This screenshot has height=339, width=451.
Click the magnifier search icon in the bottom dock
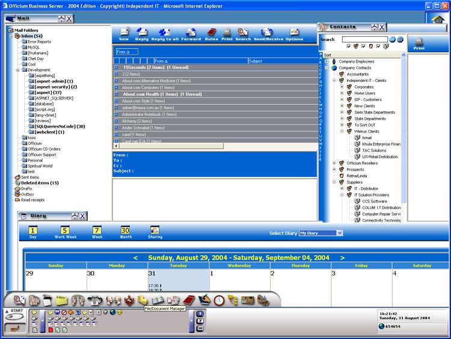[19, 300]
